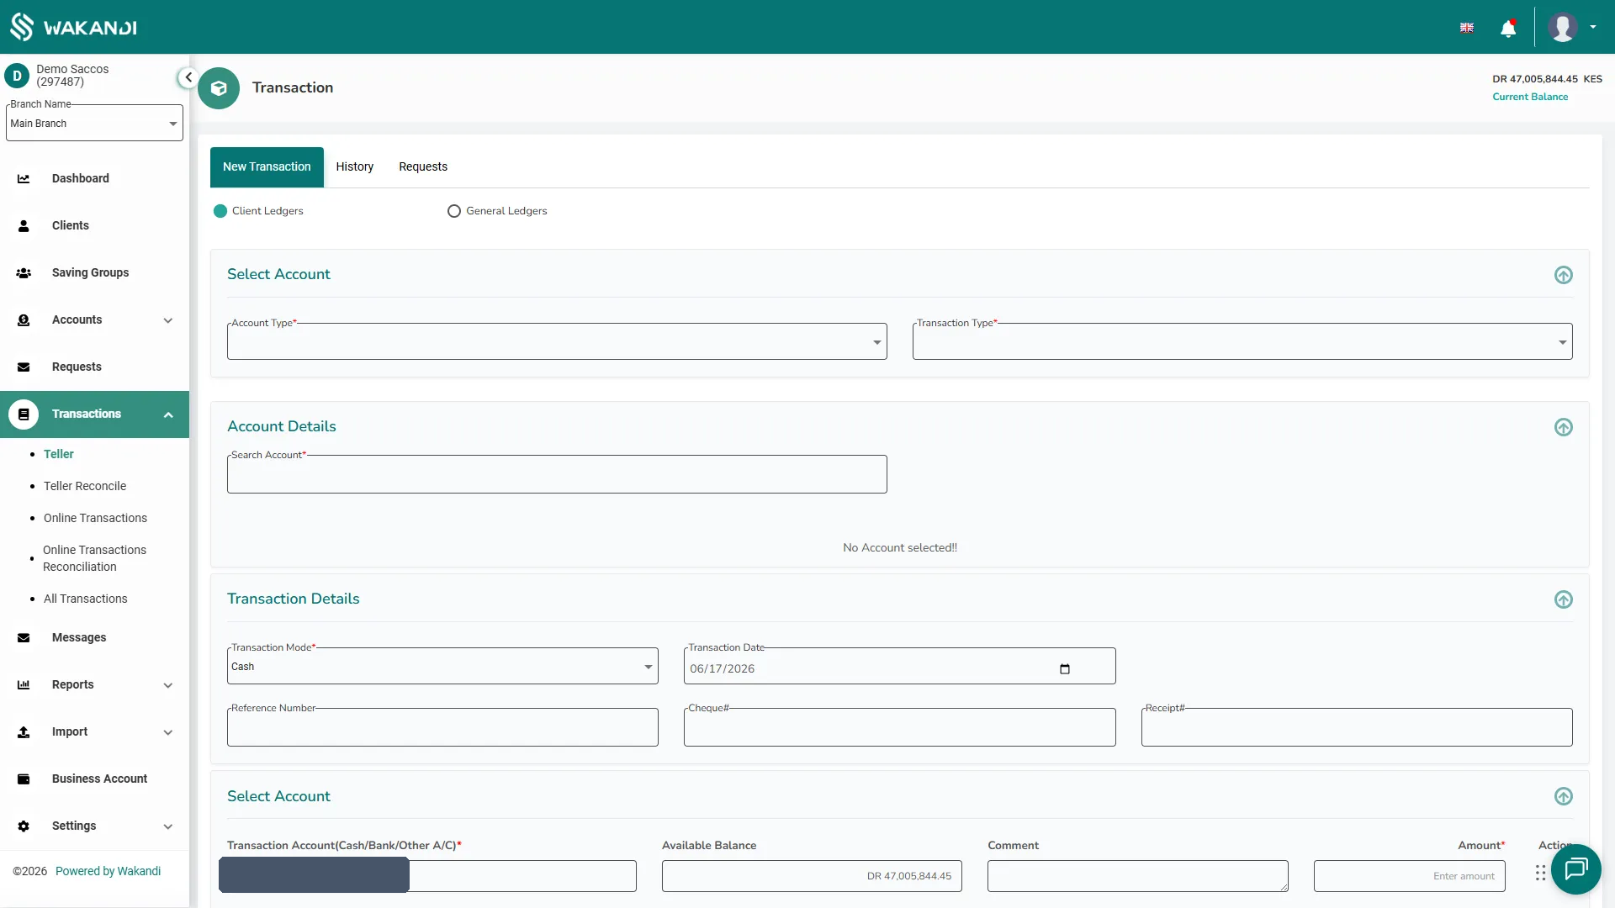The width and height of the screenshot is (1615, 908).
Task: Open the Messages page
Action: (79, 637)
